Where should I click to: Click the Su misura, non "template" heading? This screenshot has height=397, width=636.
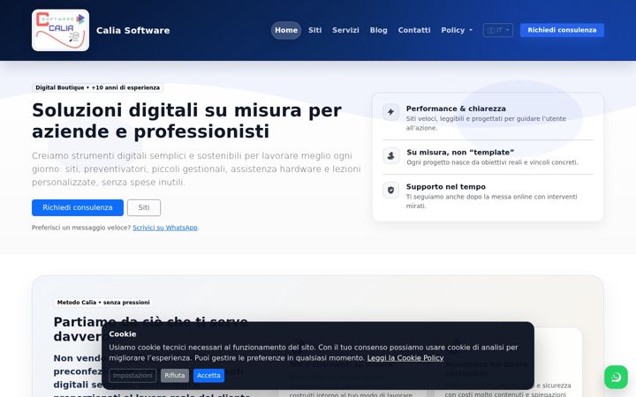coord(460,153)
